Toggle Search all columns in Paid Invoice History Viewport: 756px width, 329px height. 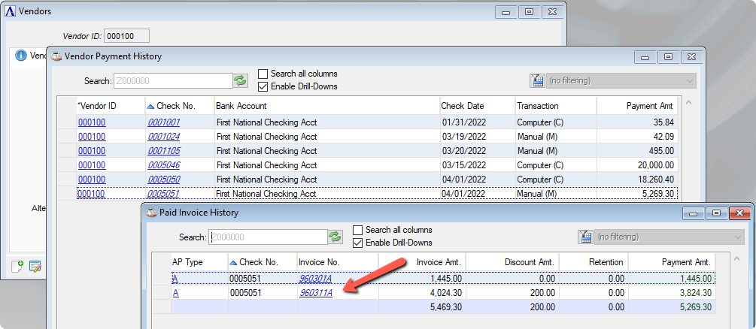pyautogui.click(x=358, y=230)
